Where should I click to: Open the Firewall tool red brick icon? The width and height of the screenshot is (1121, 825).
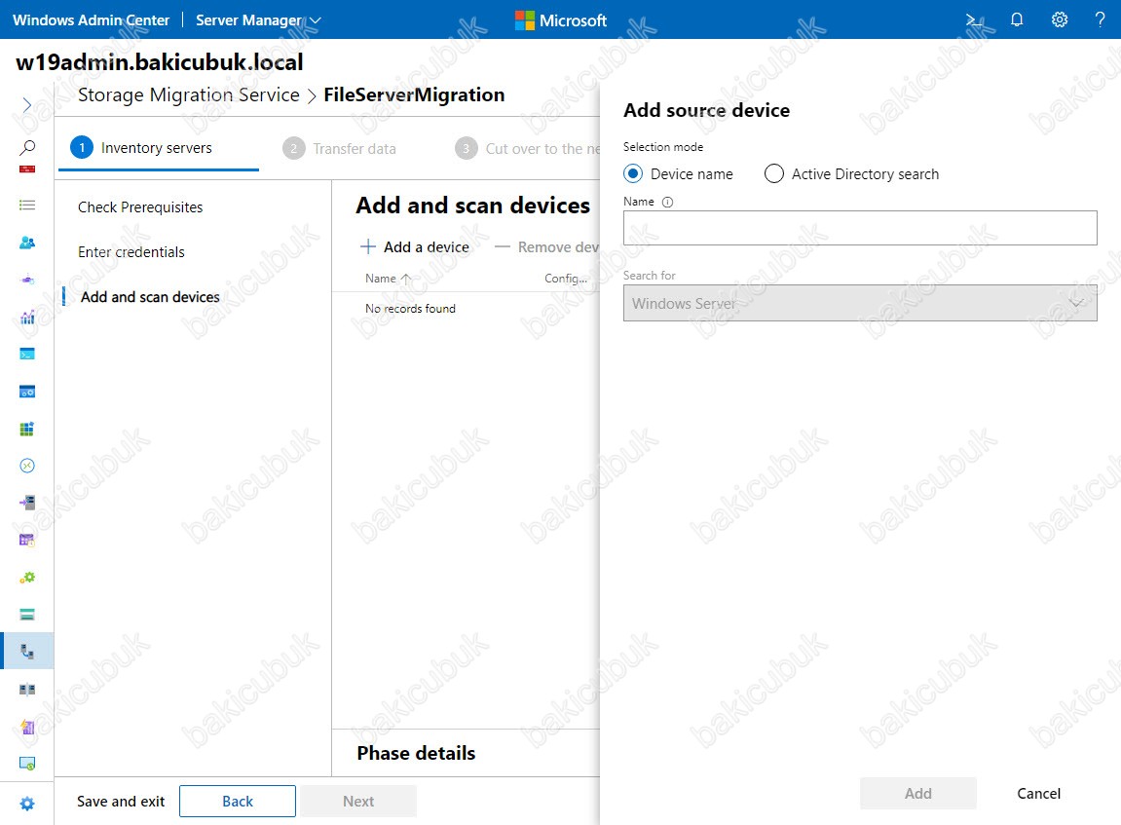click(x=27, y=169)
